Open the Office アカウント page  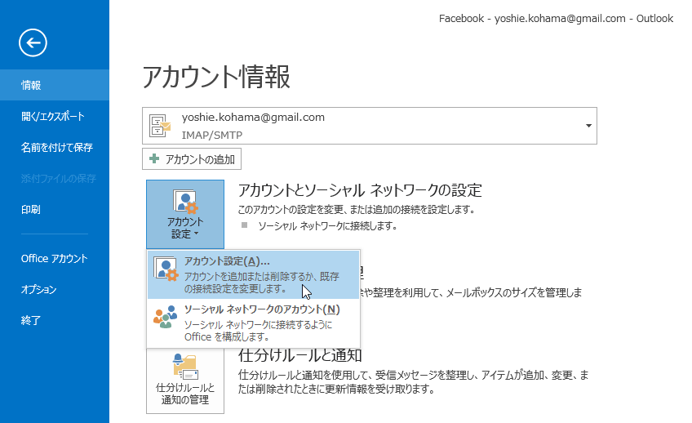coord(55,258)
